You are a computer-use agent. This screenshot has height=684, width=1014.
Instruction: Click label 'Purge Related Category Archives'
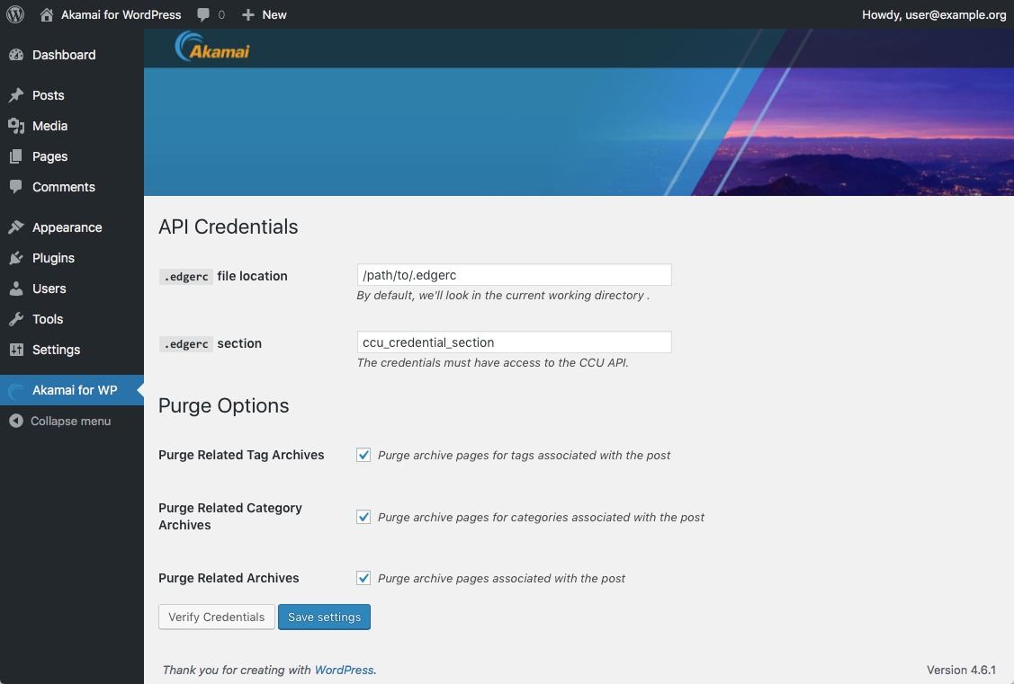tap(230, 516)
